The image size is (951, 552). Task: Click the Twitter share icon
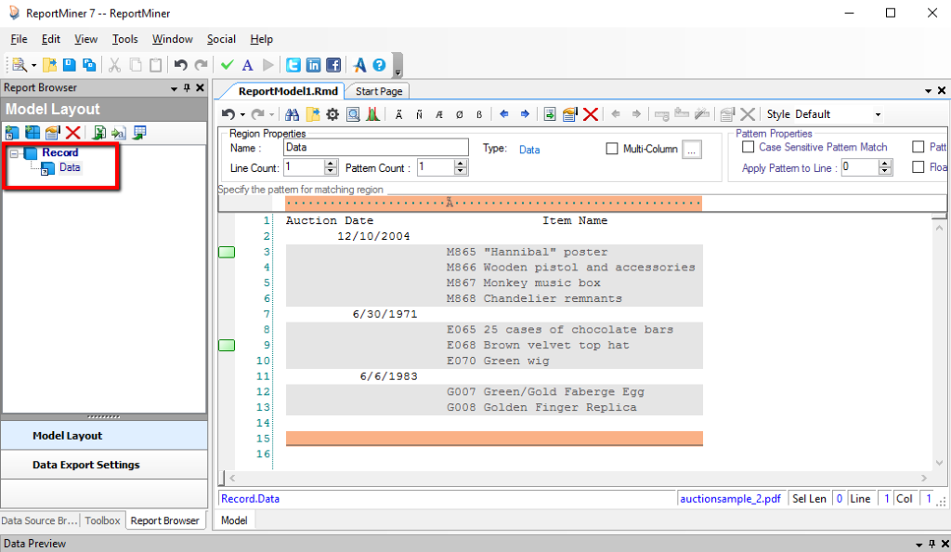[293, 65]
